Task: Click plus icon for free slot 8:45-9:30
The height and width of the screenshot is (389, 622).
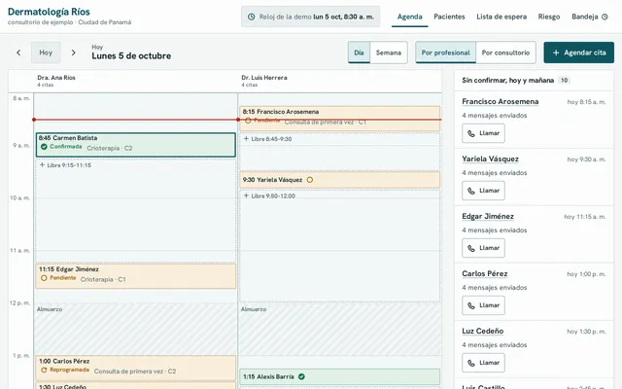Action: click(x=246, y=138)
